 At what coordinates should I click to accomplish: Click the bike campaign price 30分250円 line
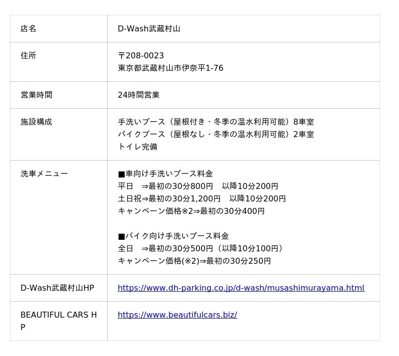click(194, 261)
